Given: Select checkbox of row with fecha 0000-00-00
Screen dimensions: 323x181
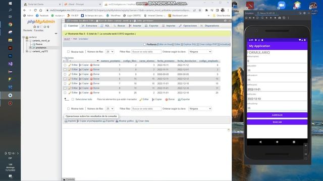Looking at the screenshot, I should 65,74.
